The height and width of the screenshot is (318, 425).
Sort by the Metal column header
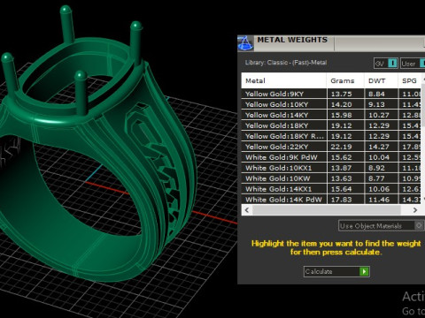click(284, 80)
